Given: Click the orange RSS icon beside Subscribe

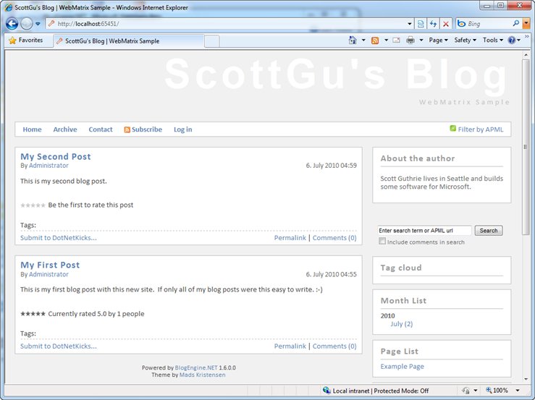Looking at the screenshot, I should [127, 129].
